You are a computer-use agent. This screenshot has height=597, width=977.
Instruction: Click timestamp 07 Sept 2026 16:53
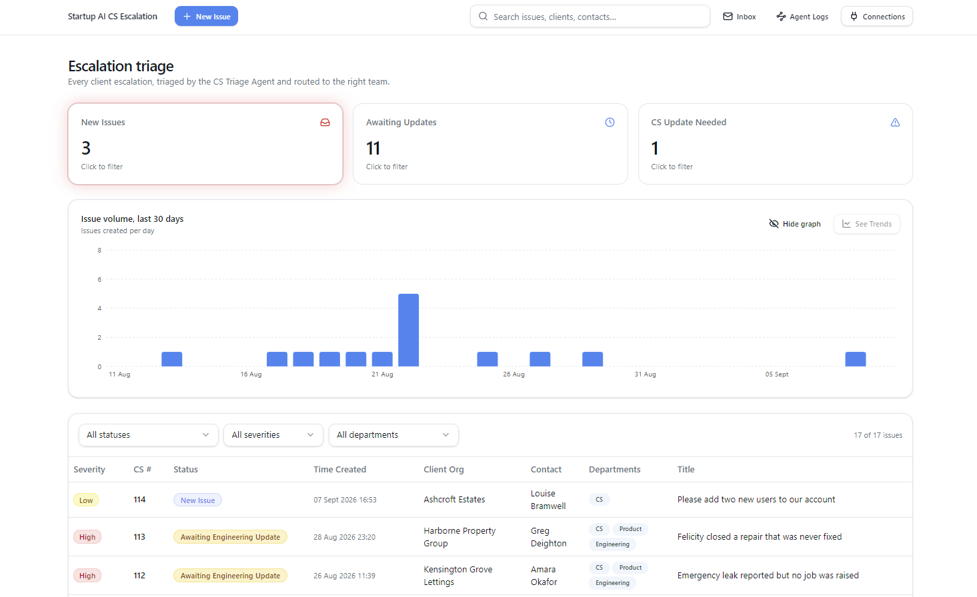tap(345, 500)
